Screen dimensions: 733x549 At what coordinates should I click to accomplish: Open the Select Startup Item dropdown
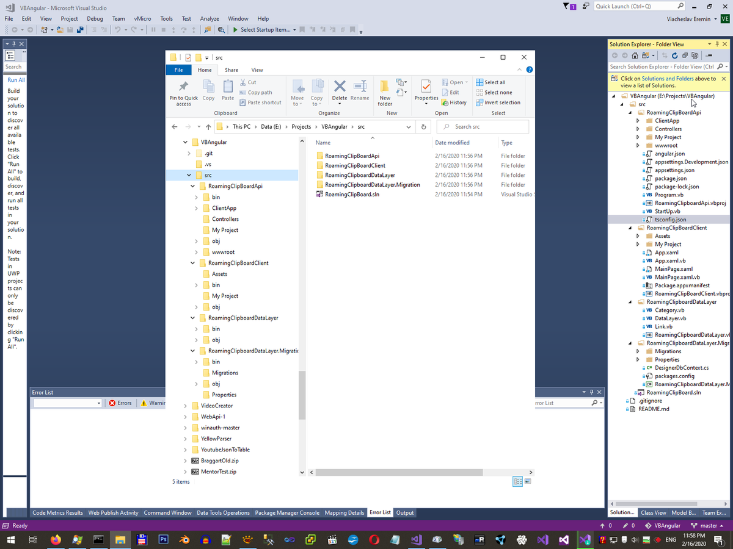[294, 30]
